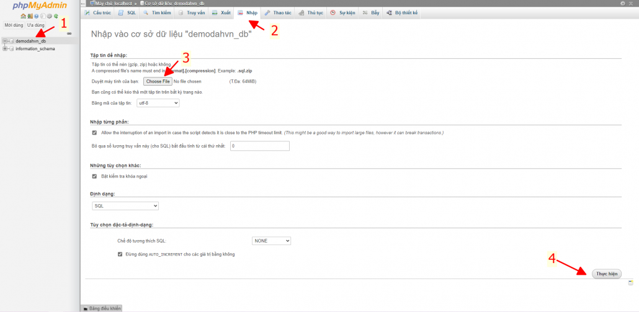The width and height of the screenshot is (639, 312).
Task: Click Máy chủ: localhost breadcrumb link
Action: point(114,3)
